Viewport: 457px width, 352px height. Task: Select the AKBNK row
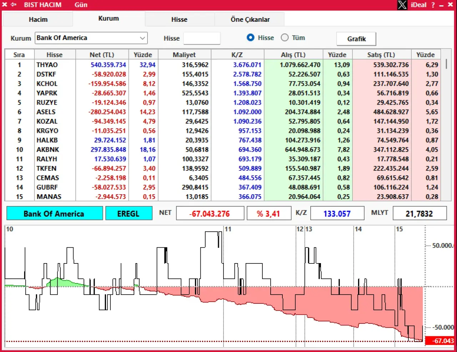tap(223, 150)
